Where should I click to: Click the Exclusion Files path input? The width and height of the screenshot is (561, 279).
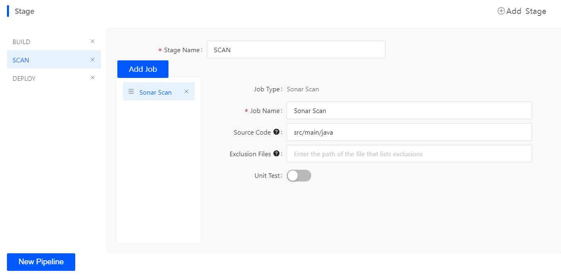(x=409, y=154)
